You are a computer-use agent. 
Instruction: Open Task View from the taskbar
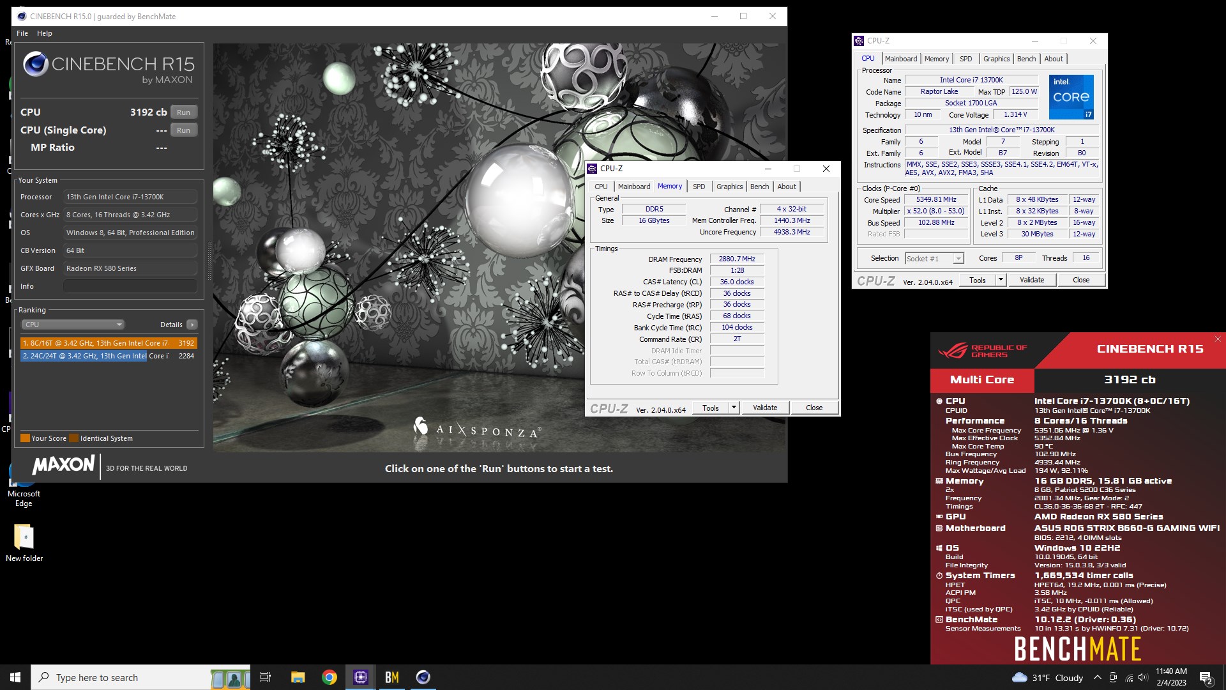click(266, 677)
